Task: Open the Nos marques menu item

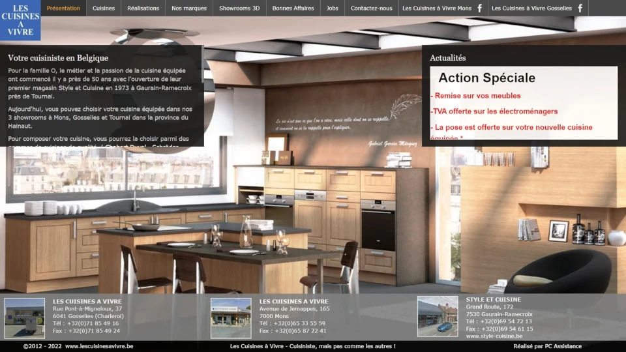Action: pos(189,8)
